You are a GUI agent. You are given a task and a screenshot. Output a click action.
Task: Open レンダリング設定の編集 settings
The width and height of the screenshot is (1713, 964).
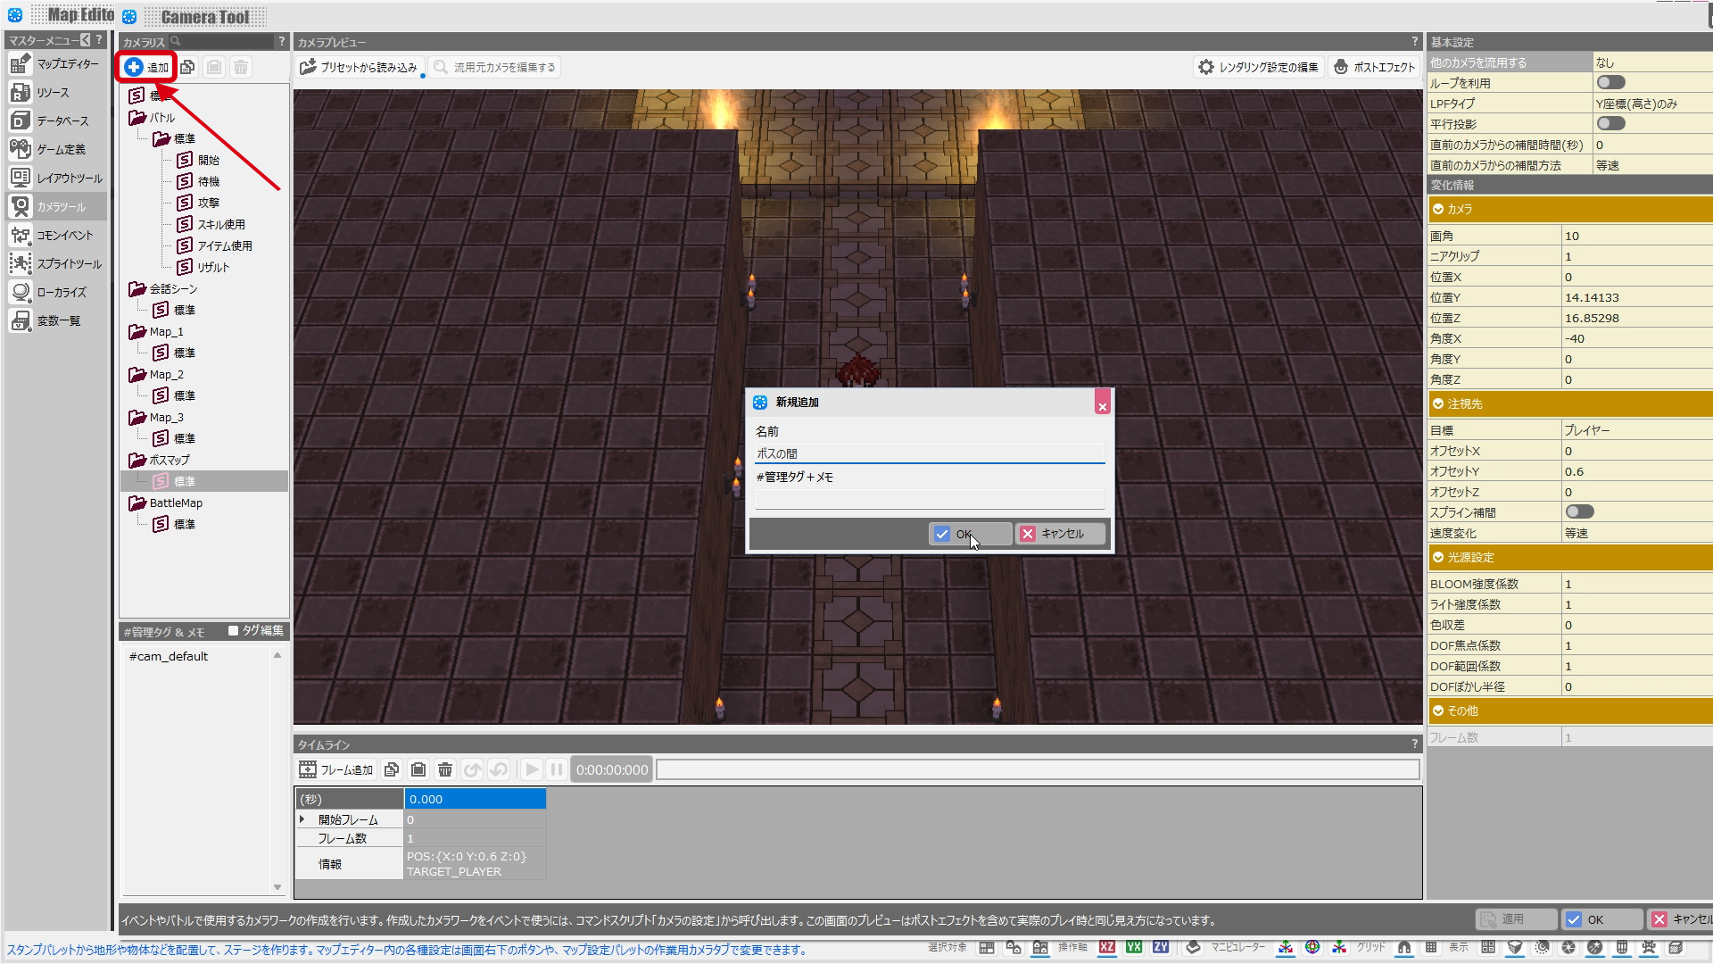point(1259,67)
